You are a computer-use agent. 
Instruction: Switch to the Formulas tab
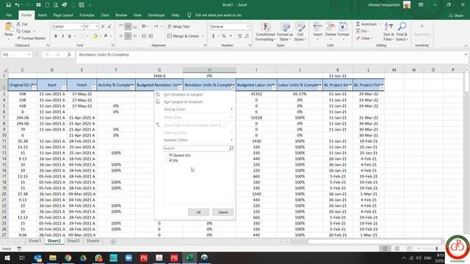click(87, 15)
